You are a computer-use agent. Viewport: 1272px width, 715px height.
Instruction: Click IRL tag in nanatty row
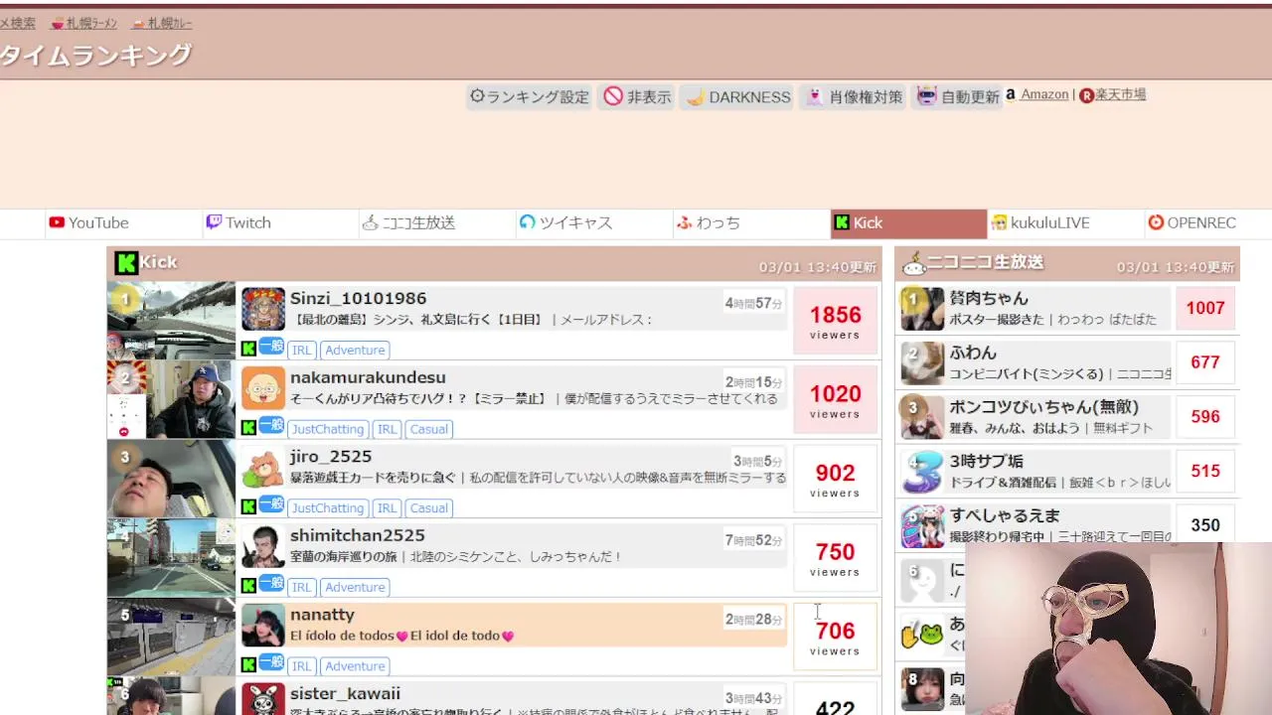tap(302, 666)
